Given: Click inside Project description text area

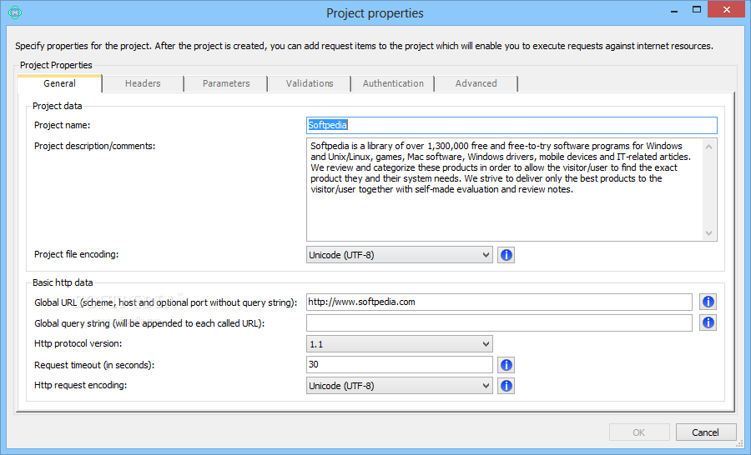Looking at the screenshot, I should [x=505, y=189].
